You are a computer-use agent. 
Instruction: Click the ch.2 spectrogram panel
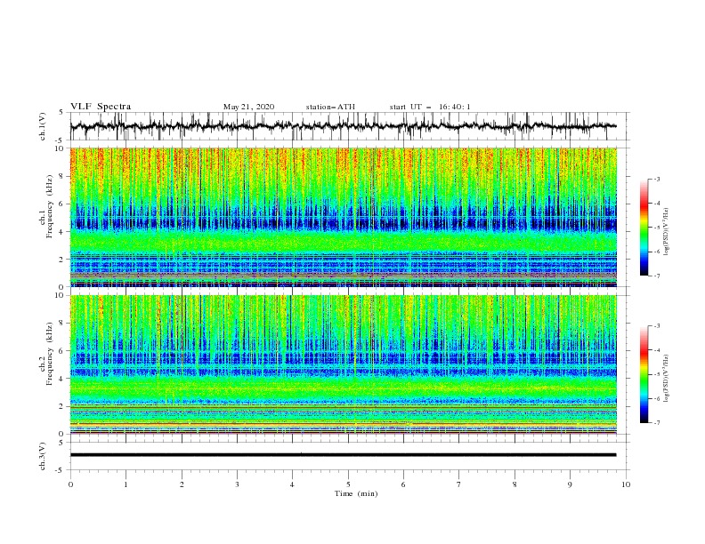point(344,364)
